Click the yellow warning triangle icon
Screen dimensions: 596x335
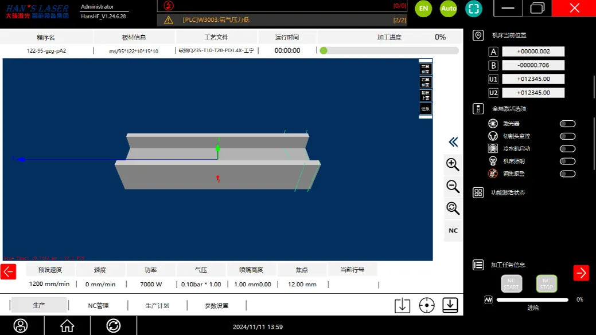click(x=169, y=20)
